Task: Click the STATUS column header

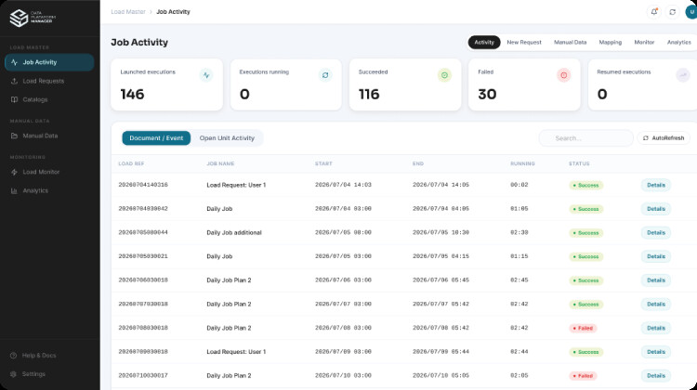Action: coord(579,164)
